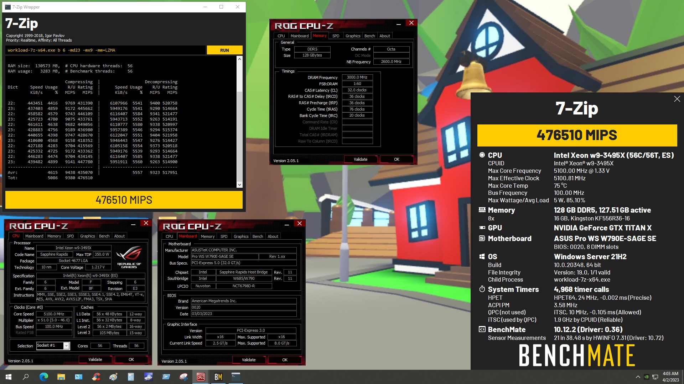Open Graphics tab in Mainboard CPU-Z window

(x=241, y=236)
